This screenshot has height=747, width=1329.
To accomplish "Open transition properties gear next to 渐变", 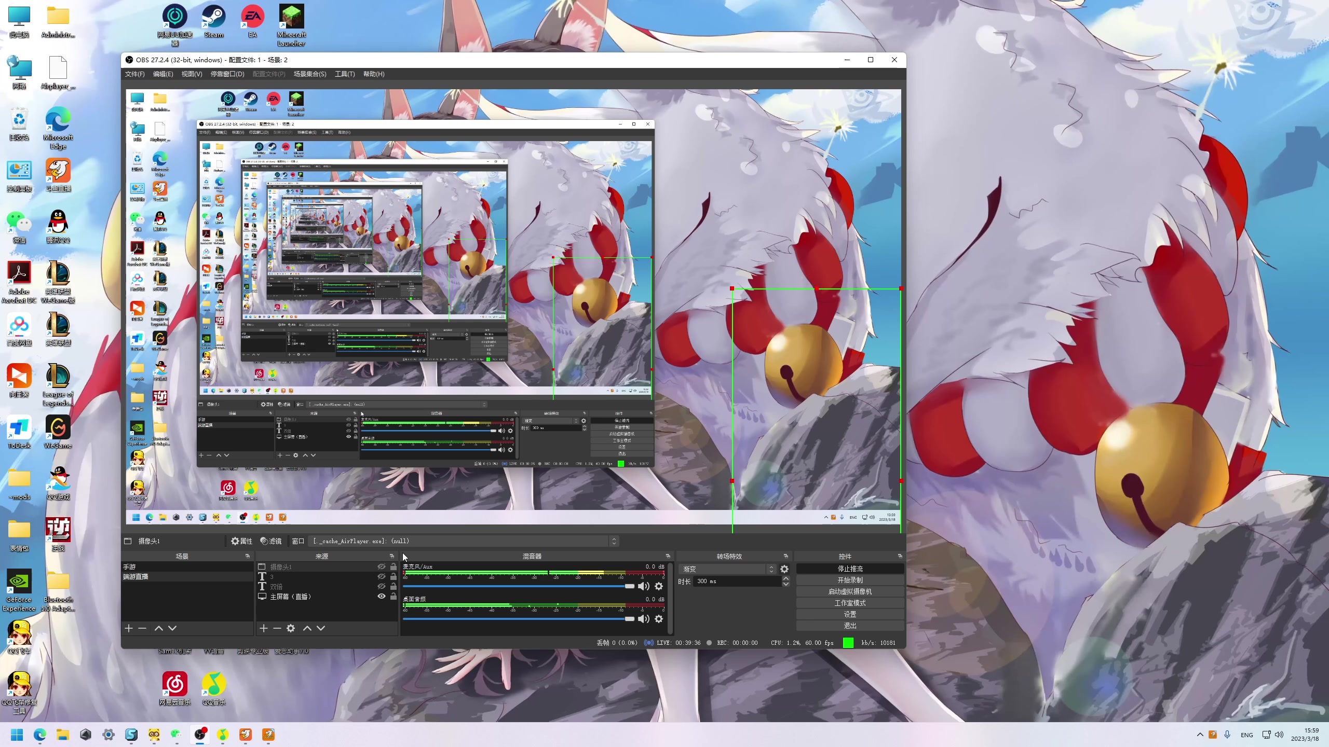I will click(784, 569).
